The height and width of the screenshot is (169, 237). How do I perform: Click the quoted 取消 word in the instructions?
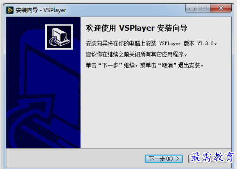click(167, 65)
